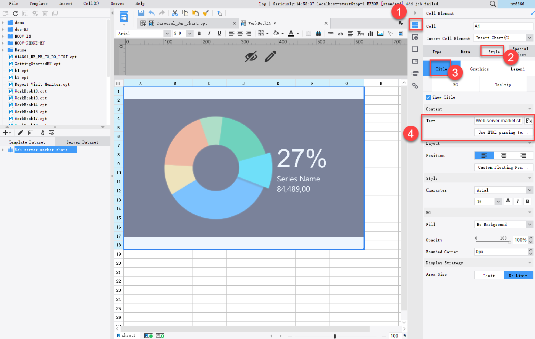This screenshot has height=339, width=535.
Task: Collapse the Layout section
Action: coord(529,143)
